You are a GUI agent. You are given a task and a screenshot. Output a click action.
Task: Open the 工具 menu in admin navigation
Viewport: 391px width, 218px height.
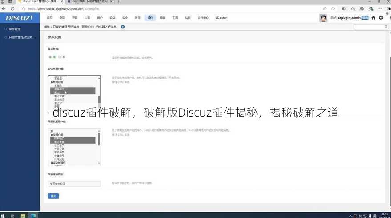click(x=175, y=18)
